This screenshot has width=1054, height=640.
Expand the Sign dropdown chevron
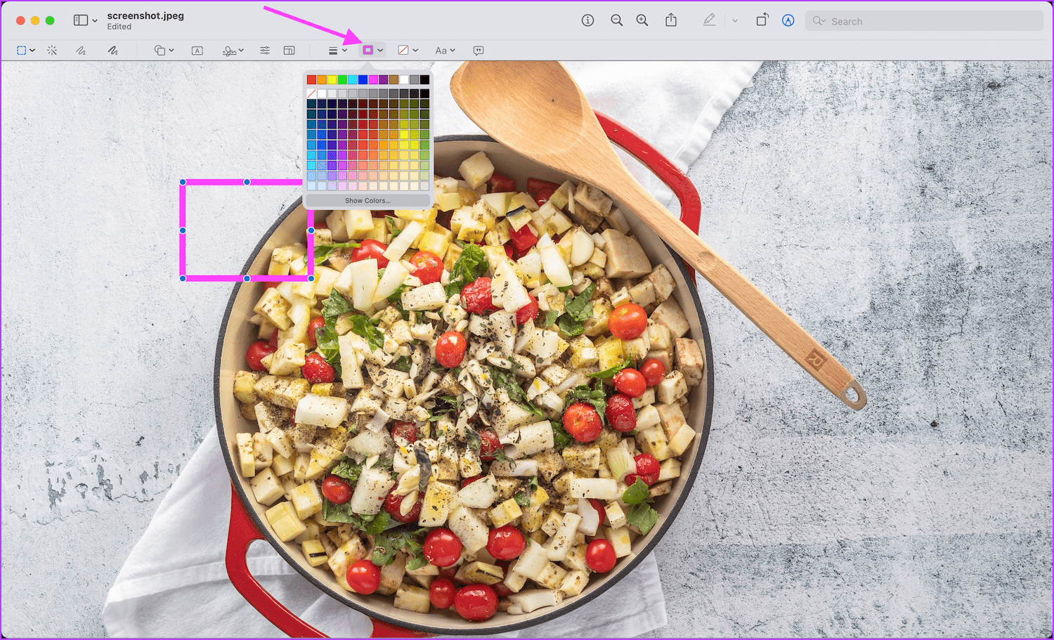pyautogui.click(x=241, y=51)
